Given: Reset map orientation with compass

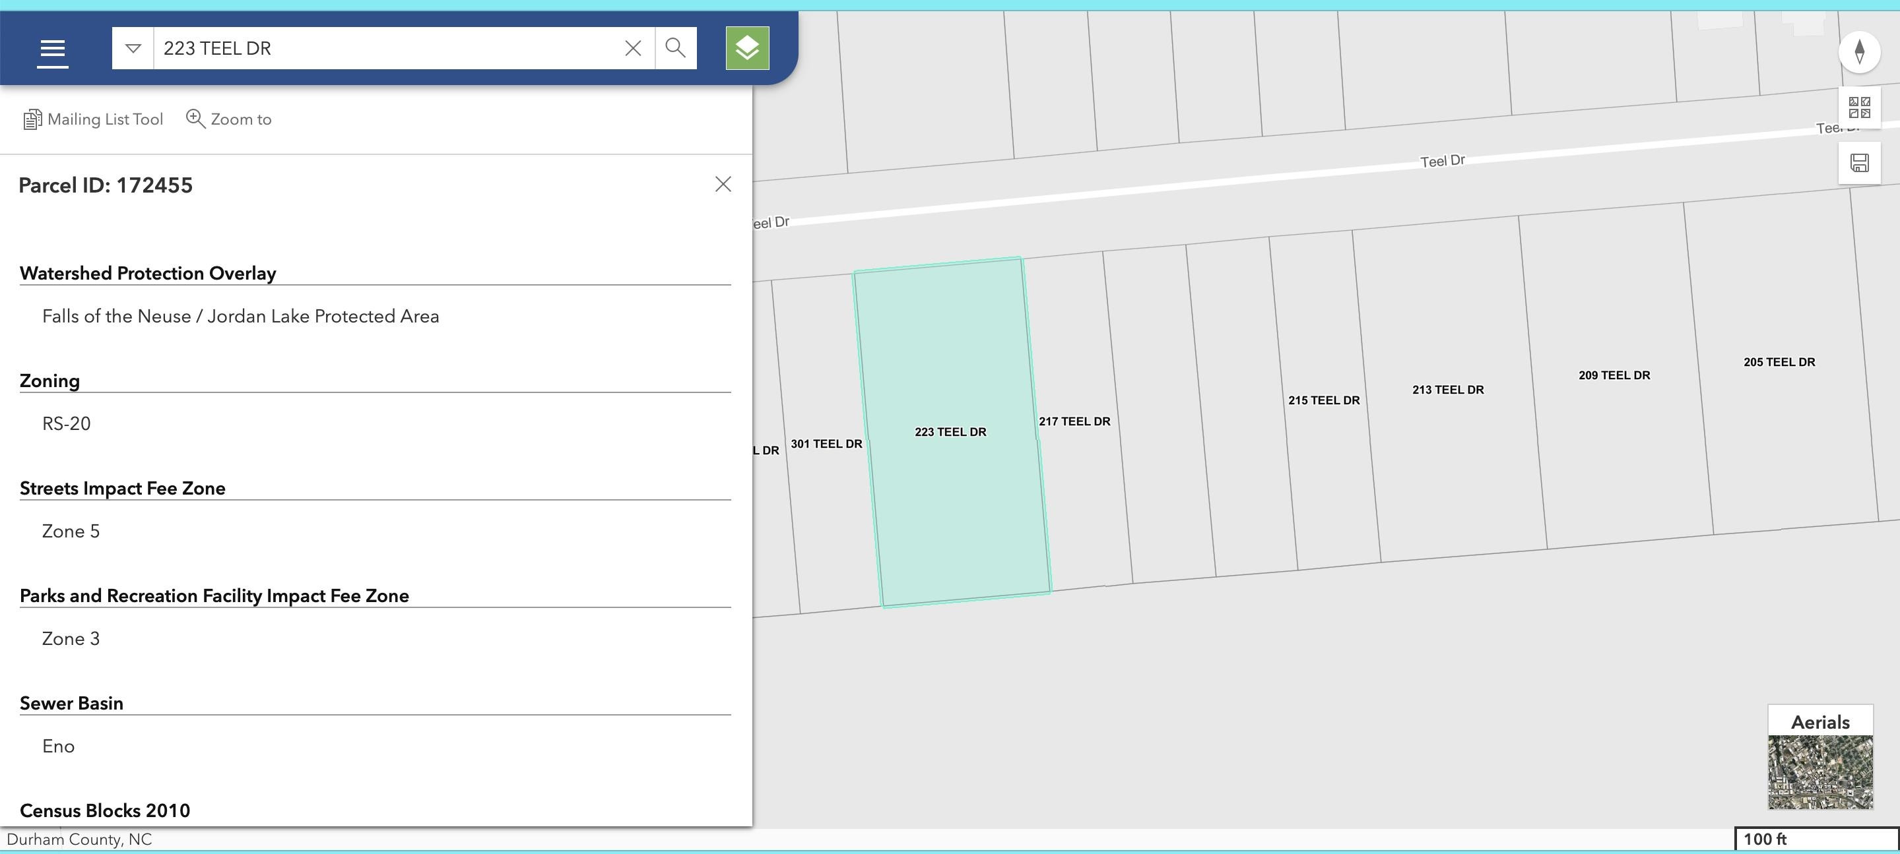Looking at the screenshot, I should (1858, 51).
